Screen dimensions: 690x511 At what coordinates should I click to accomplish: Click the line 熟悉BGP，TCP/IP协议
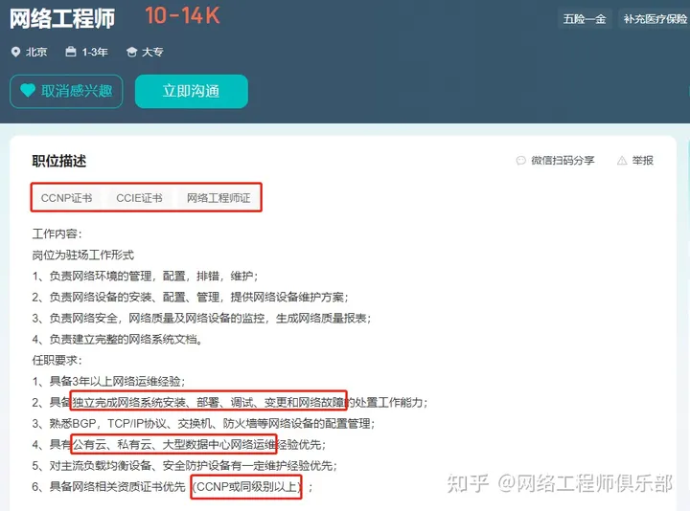pyautogui.click(x=203, y=423)
